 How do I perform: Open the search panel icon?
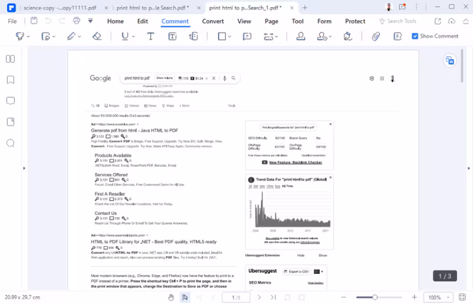(11, 143)
